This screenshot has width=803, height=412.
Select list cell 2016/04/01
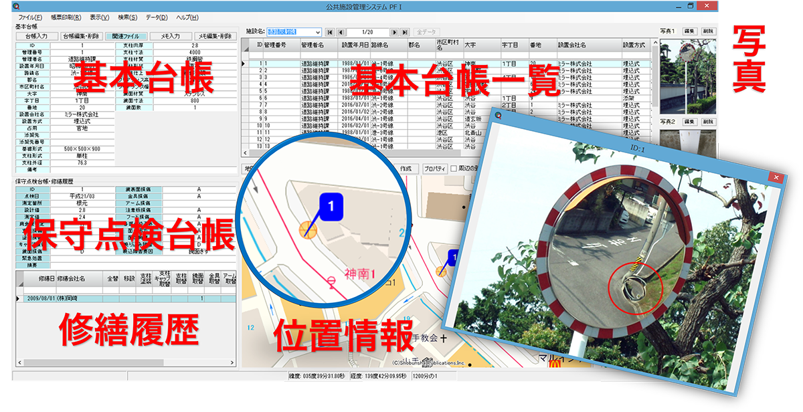click(354, 118)
